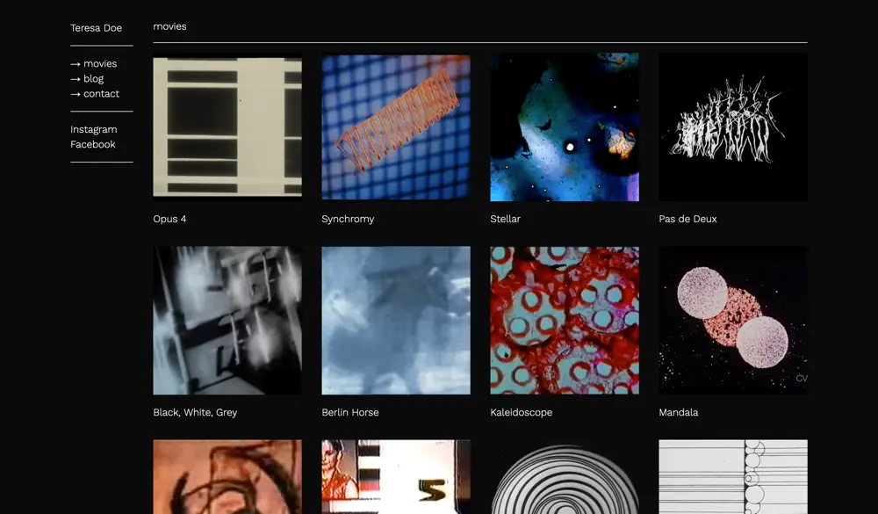Viewport: 878px width, 514px height.
Task: Click the movies page heading text
Action: click(x=169, y=27)
